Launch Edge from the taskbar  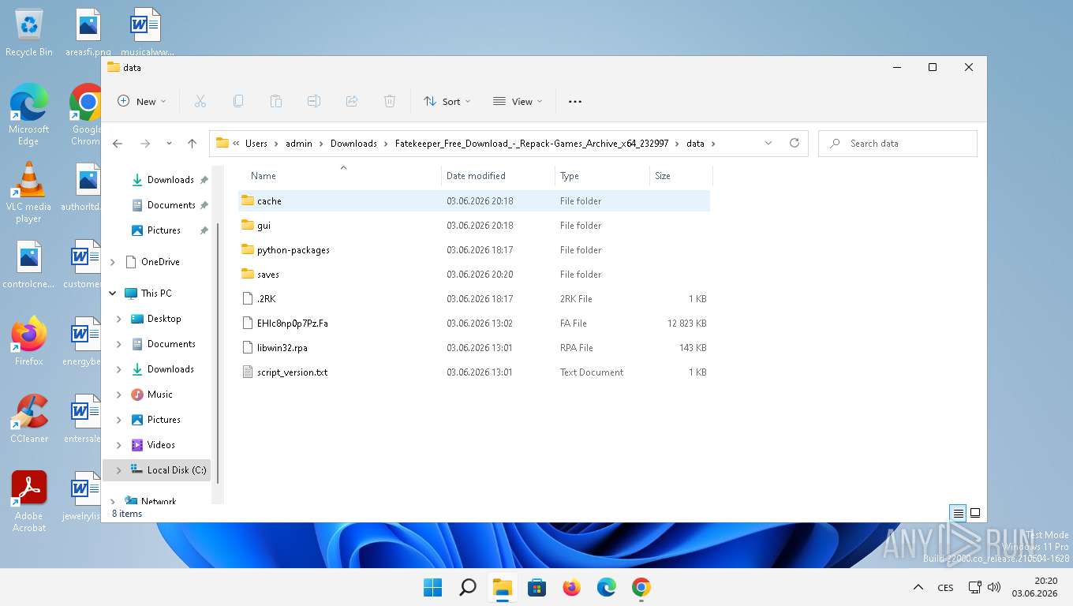(x=607, y=587)
